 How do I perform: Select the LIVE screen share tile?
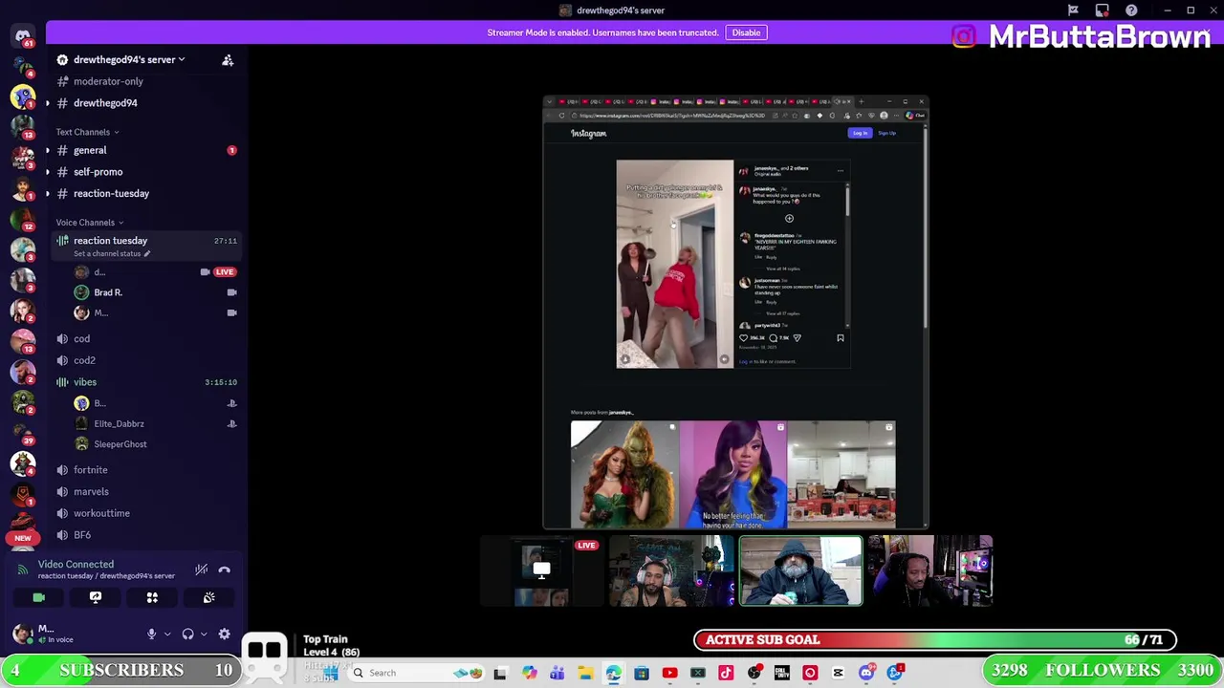(x=540, y=571)
